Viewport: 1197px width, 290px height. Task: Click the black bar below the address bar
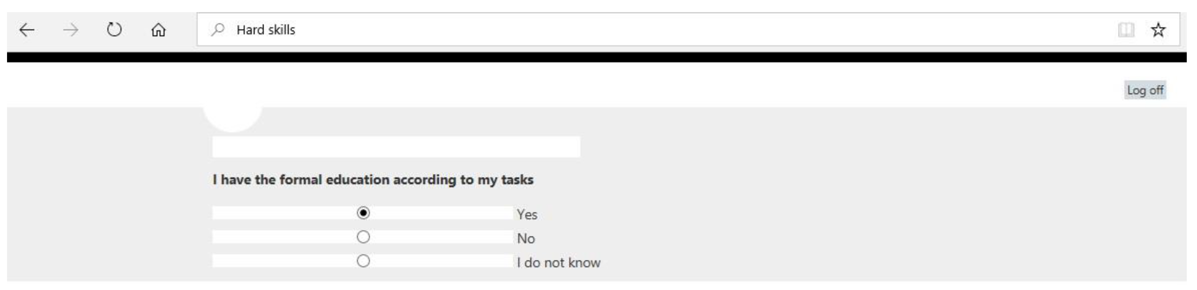pos(597,57)
